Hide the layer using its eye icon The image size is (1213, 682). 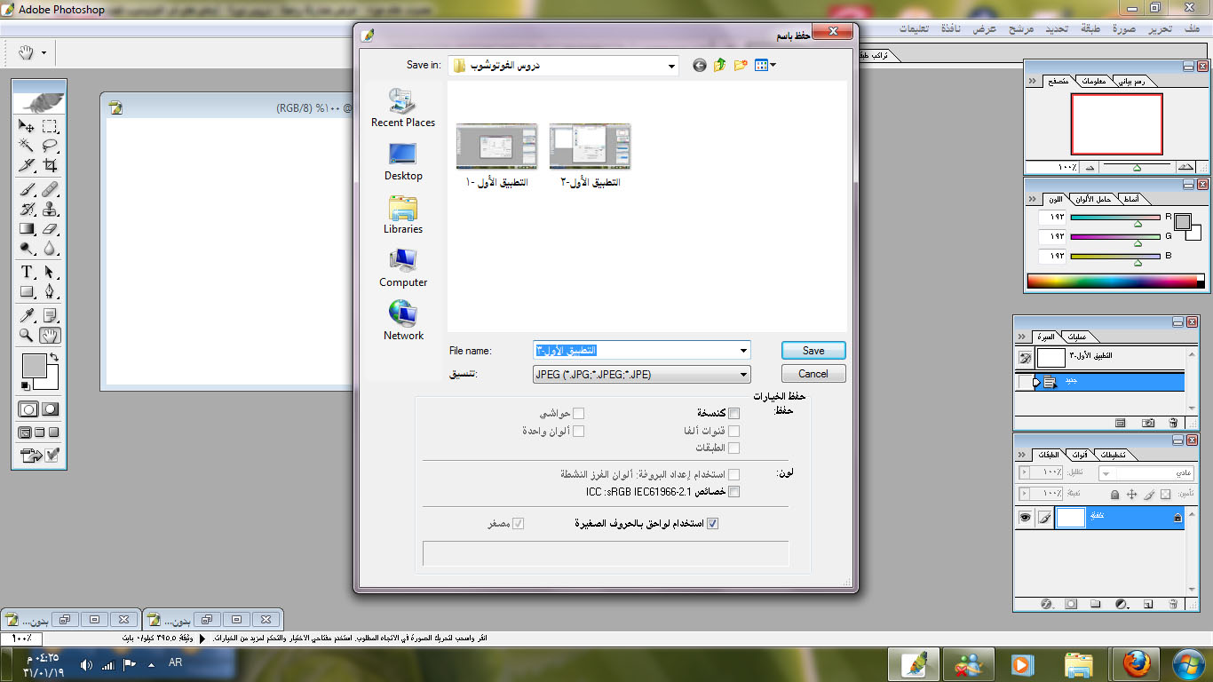pos(1026,517)
